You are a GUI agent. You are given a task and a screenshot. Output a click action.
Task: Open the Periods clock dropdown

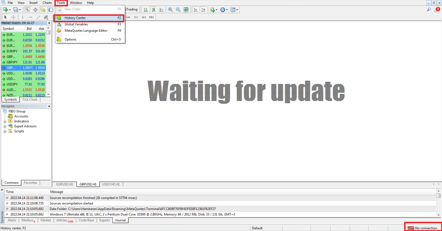(224, 10)
